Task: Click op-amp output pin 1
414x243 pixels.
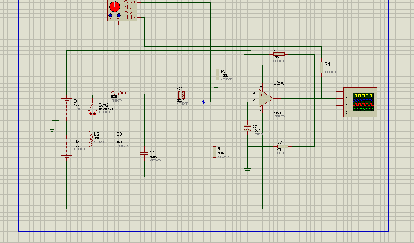Action: point(277,98)
